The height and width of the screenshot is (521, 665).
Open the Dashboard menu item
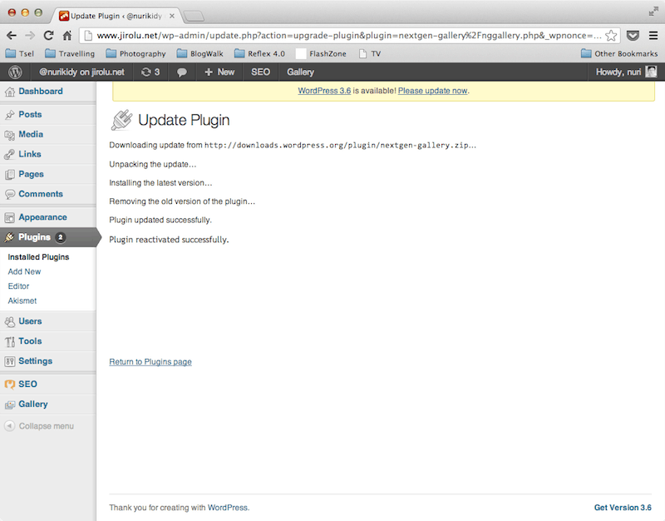point(40,92)
